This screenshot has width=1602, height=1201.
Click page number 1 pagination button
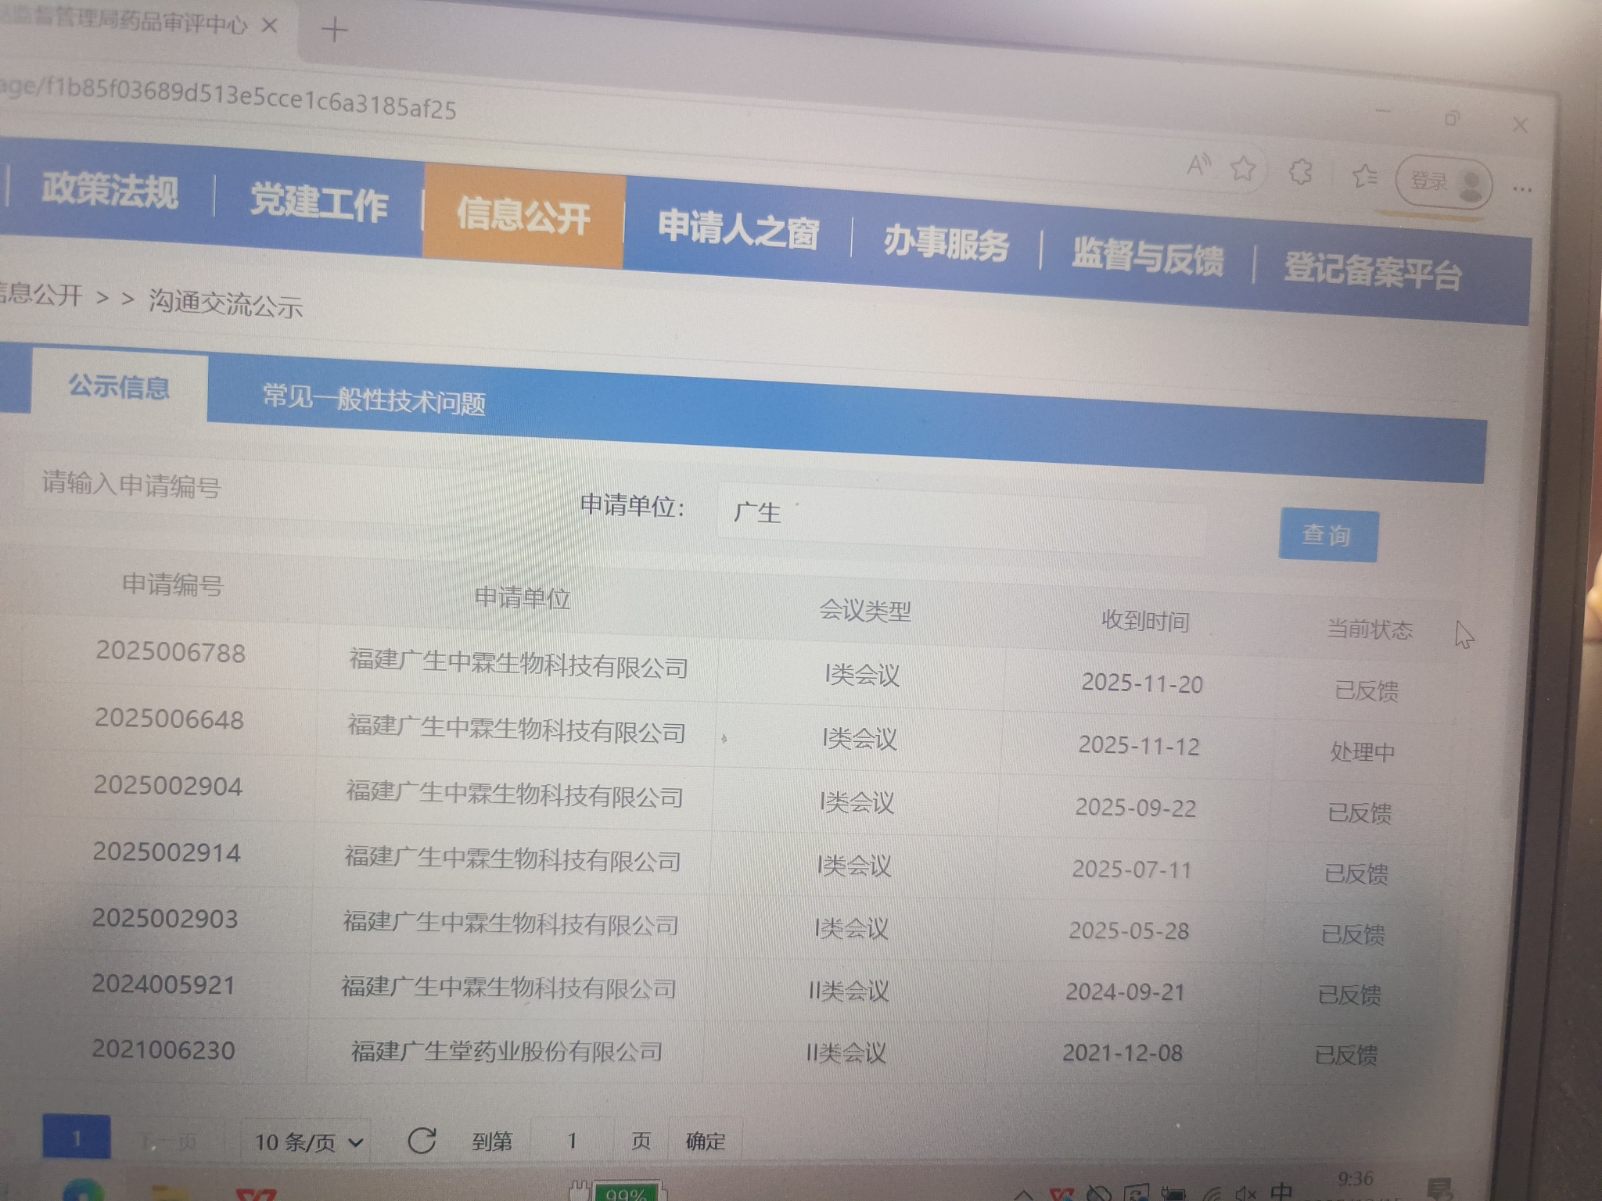pyautogui.click(x=76, y=1138)
